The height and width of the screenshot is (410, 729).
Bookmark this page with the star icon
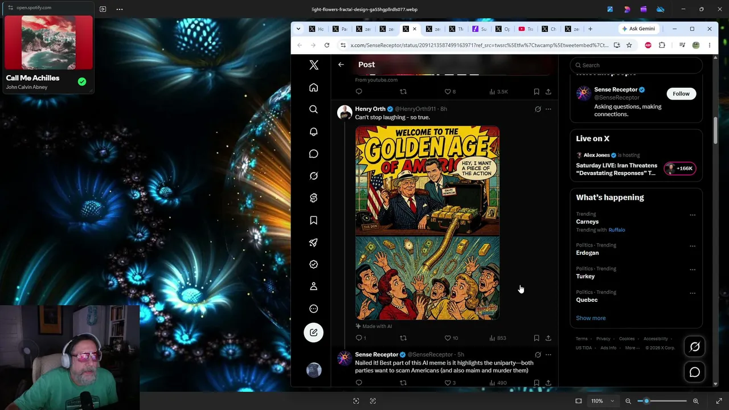pyautogui.click(x=629, y=45)
